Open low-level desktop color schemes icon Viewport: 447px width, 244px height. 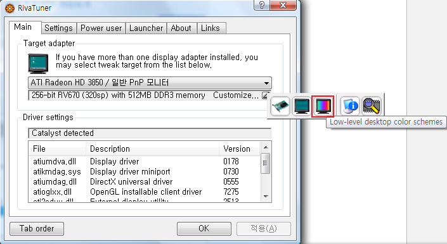coord(323,106)
